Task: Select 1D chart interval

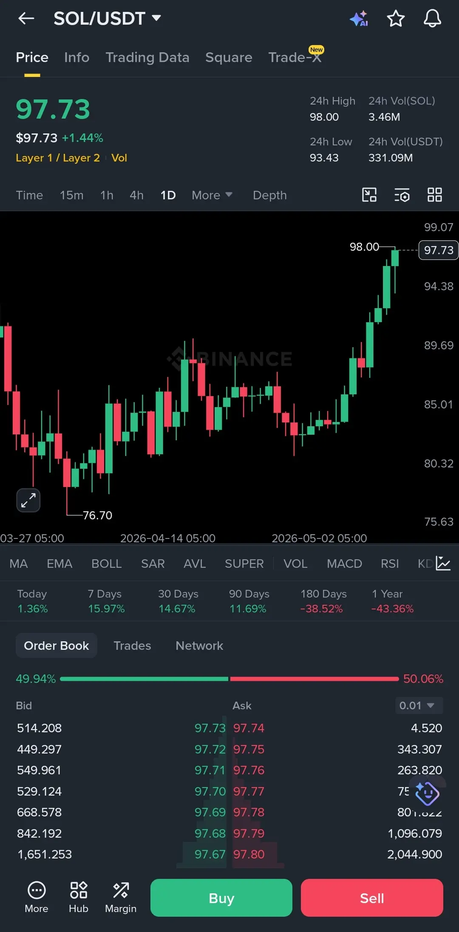Action: 168,195
